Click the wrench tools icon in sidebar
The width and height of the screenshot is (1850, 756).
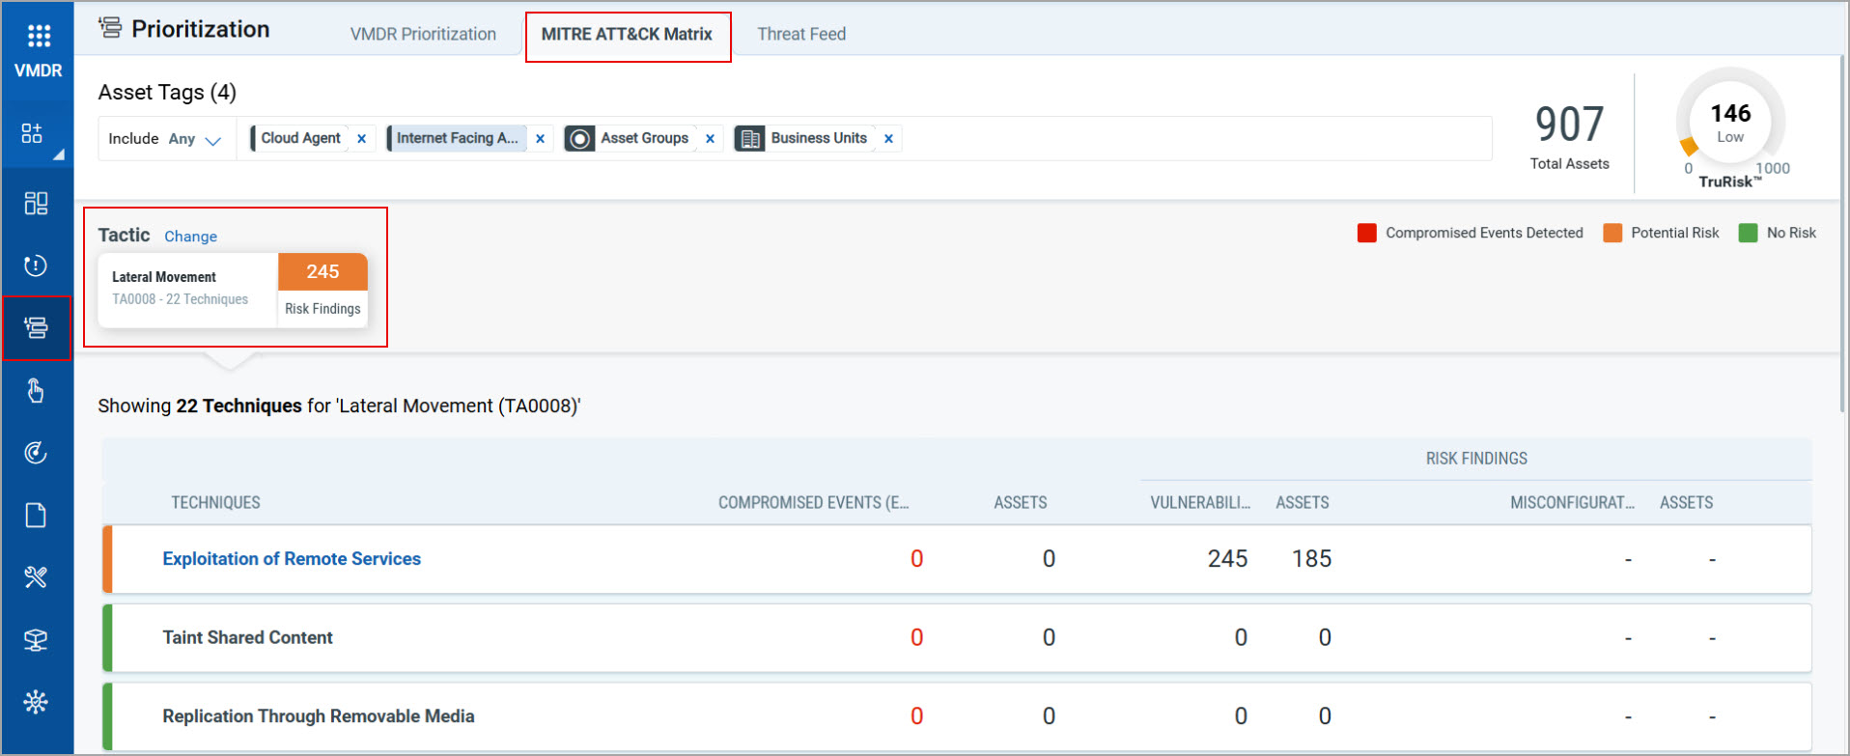pos(36,577)
